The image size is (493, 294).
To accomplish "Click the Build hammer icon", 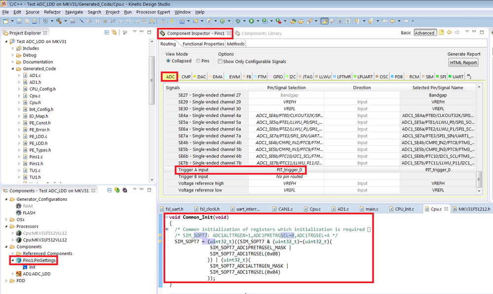I will pyautogui.click(x=59, y=21).
